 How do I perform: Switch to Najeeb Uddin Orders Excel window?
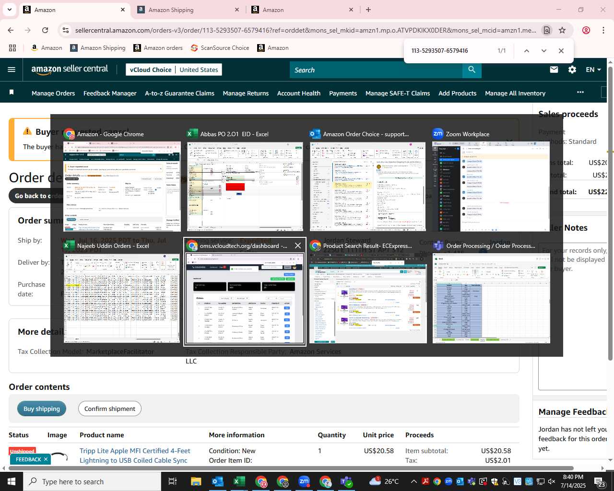(121, 292)
